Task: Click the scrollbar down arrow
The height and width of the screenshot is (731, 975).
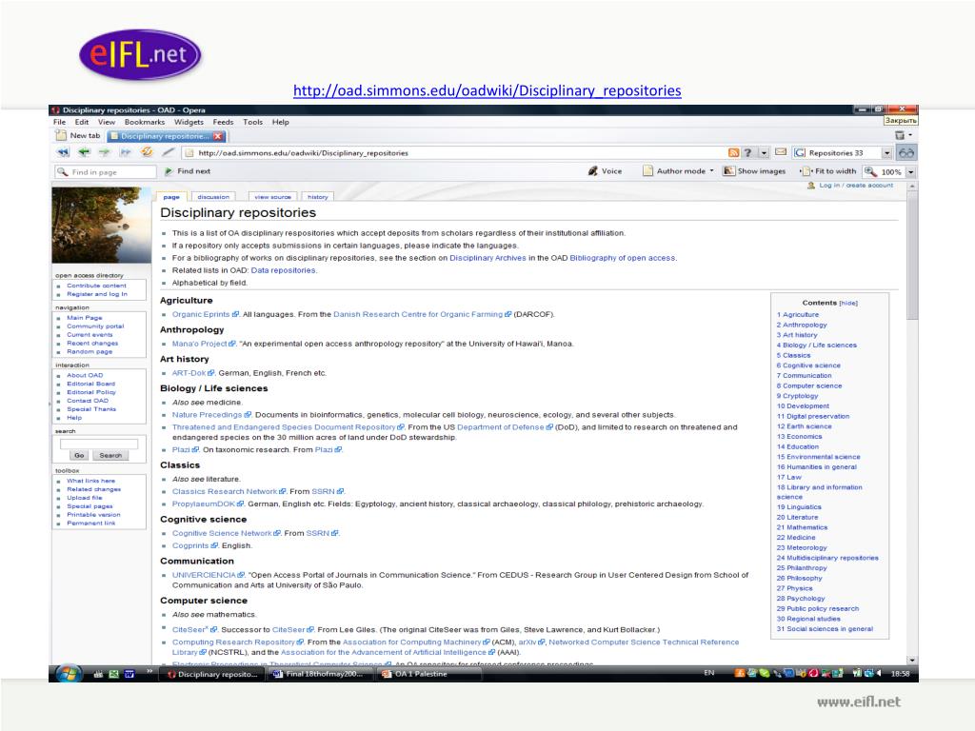Action: click(912, 661)
